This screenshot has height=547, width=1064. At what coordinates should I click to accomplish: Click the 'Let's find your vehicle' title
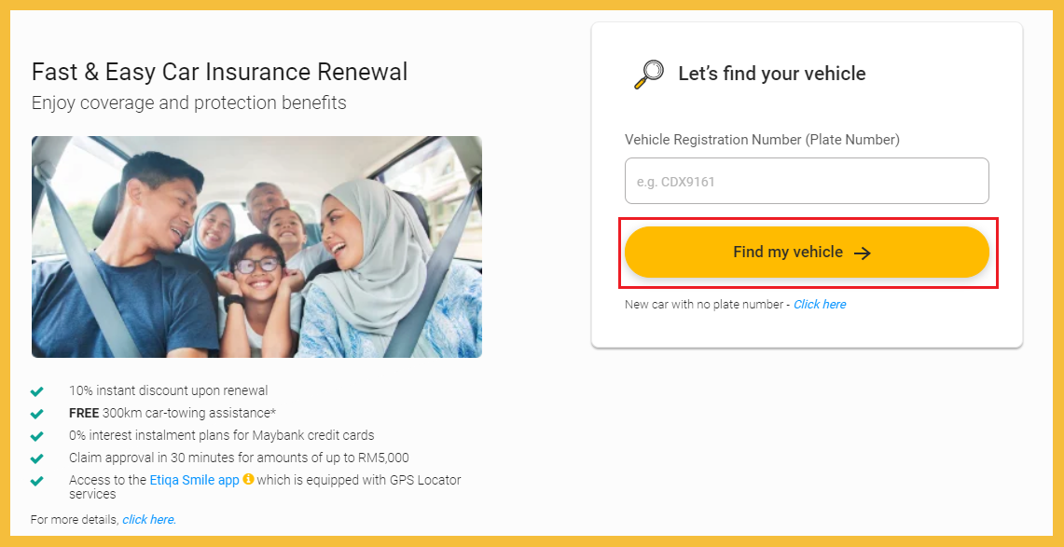point(771,74)
